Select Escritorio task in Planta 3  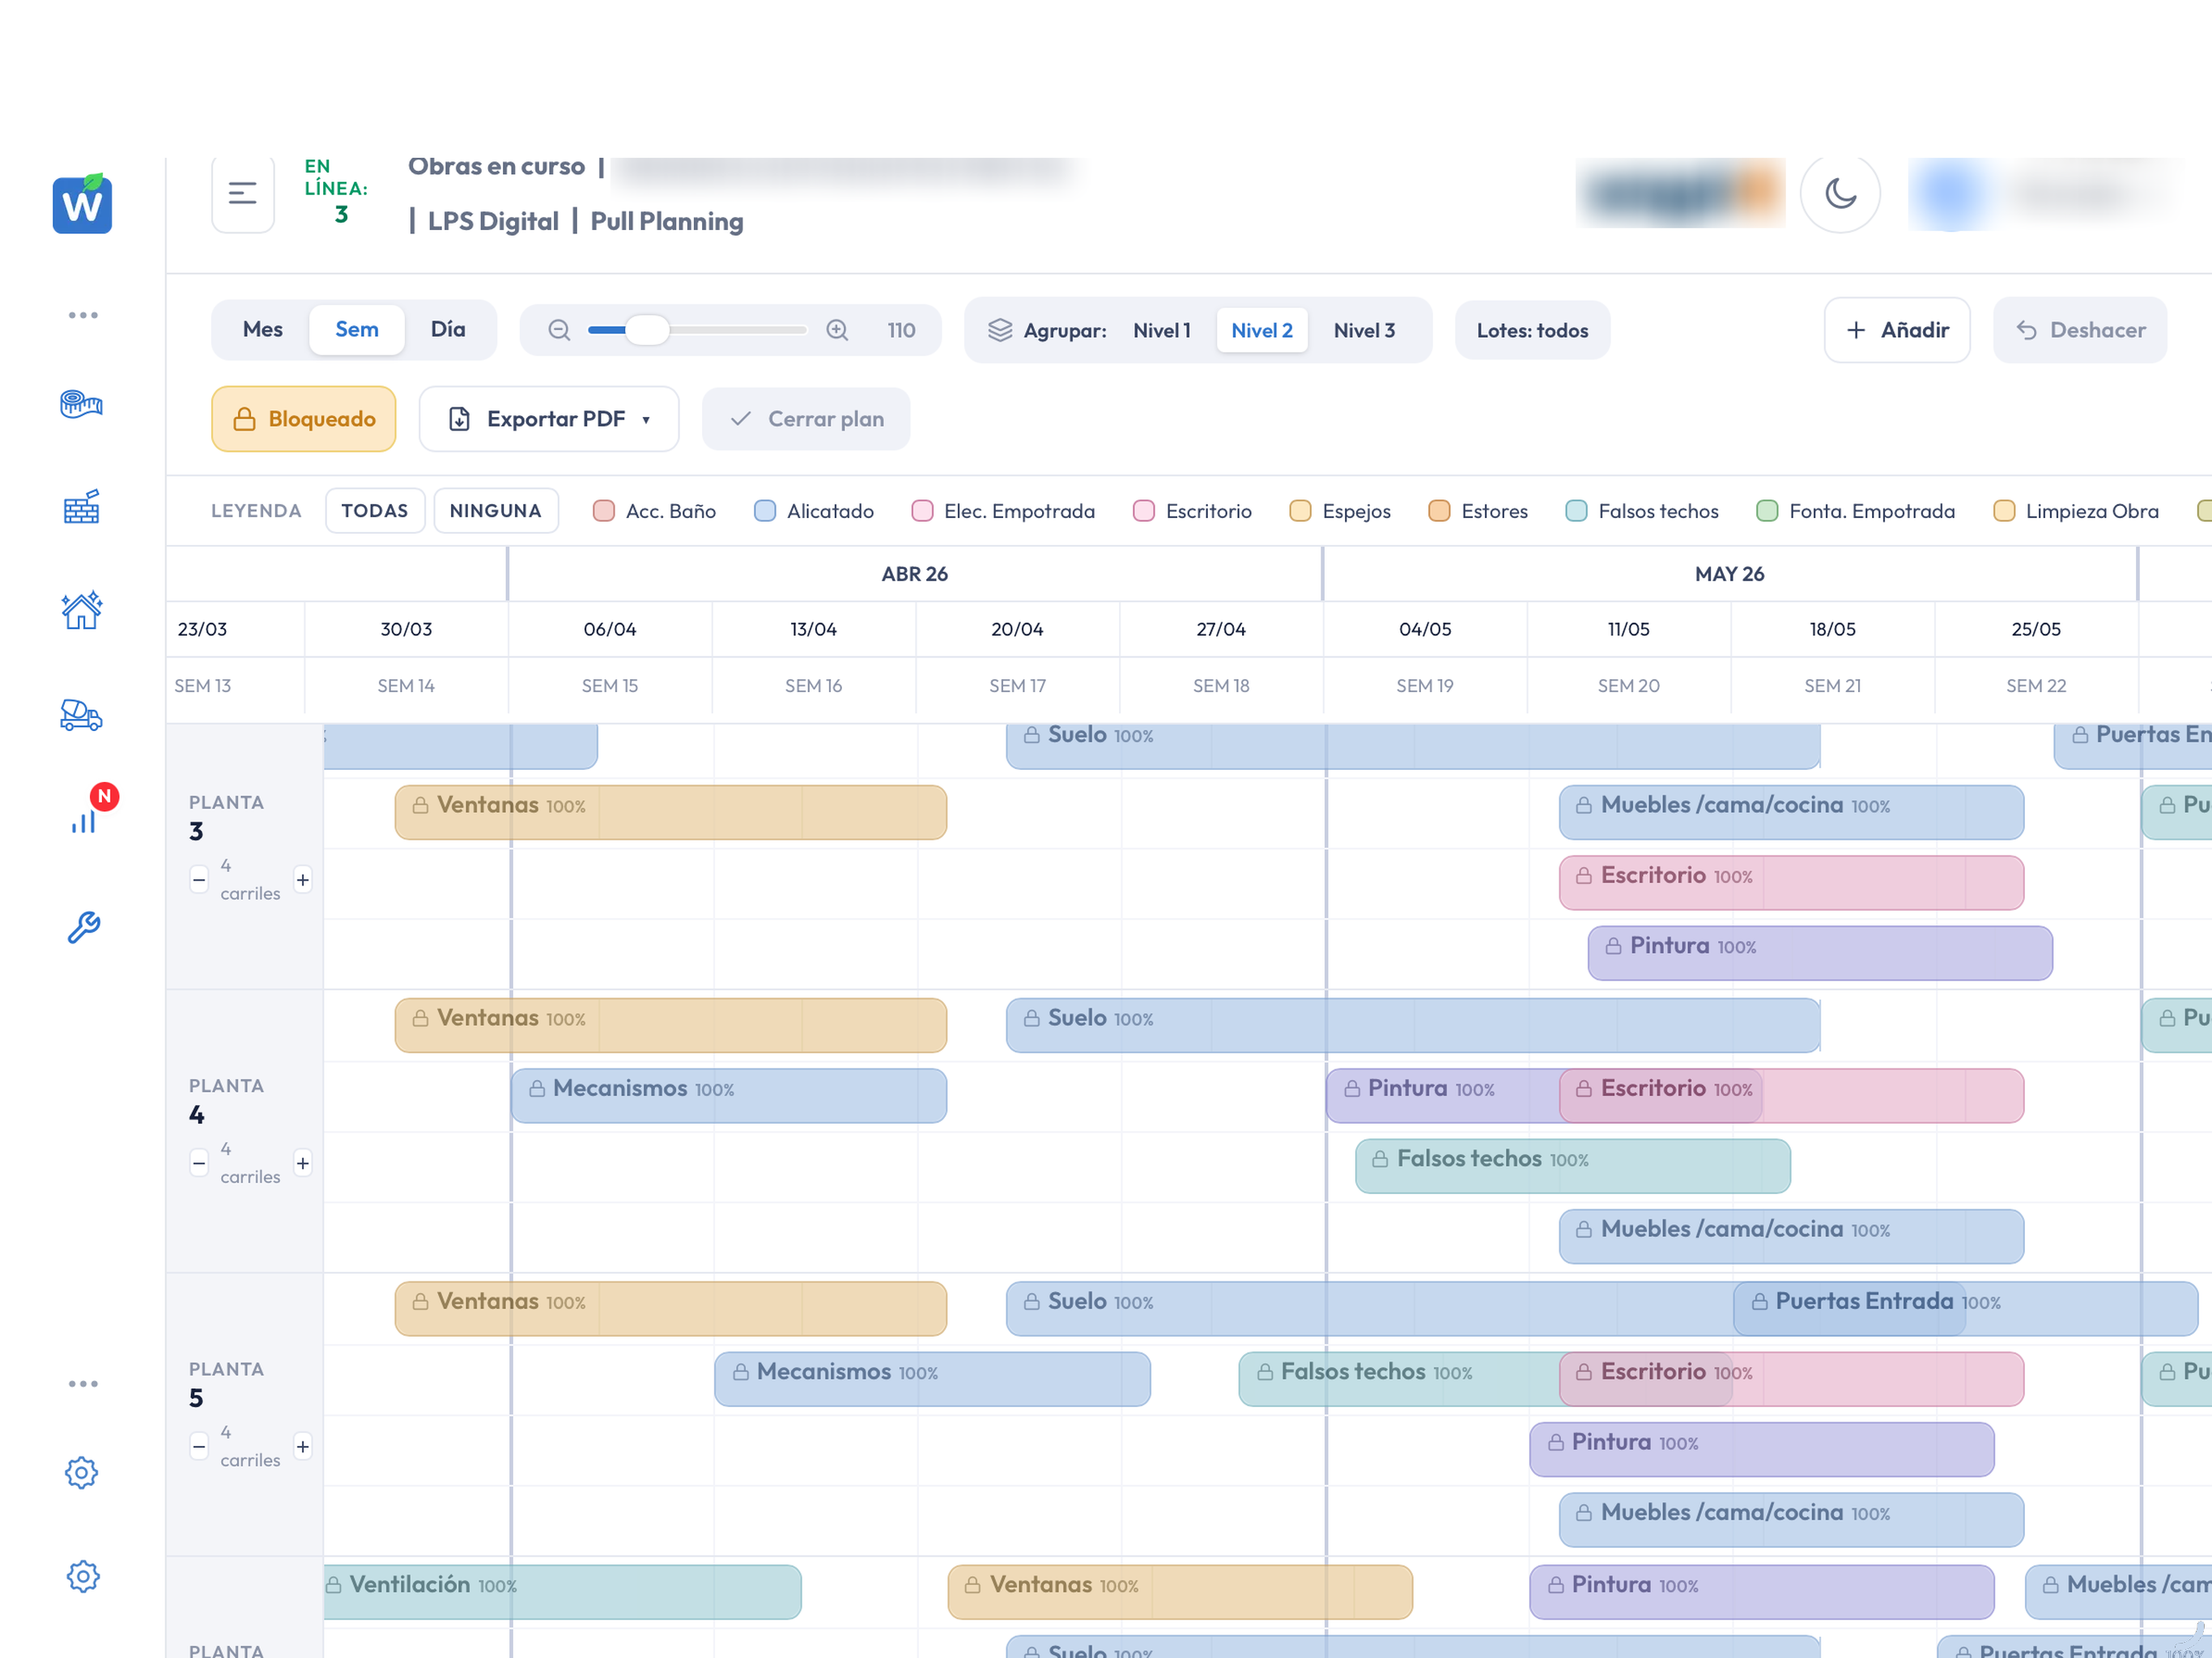(1791, 883)
